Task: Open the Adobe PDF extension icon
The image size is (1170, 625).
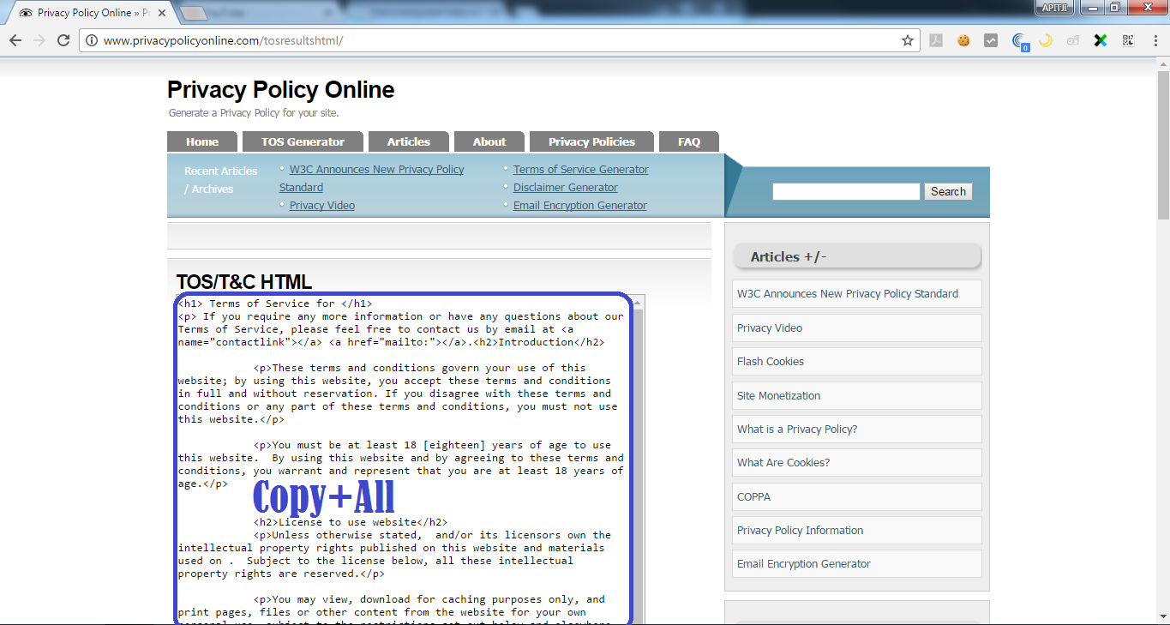Action: coord(936,40)
